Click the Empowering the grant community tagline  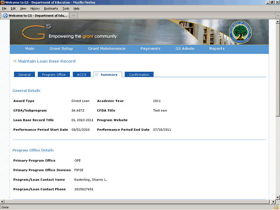pos(83,36)
